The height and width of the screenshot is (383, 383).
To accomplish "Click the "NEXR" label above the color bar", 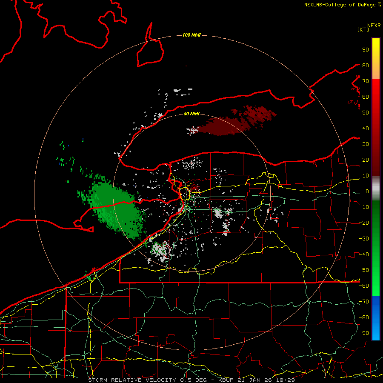I will (374, 26).
